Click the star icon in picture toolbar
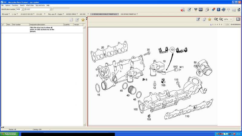The height and width of the screenshot is (136, 242). pos(209,19)
